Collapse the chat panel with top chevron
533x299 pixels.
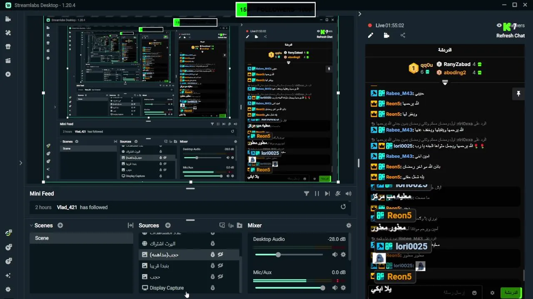tap(360, 14)
